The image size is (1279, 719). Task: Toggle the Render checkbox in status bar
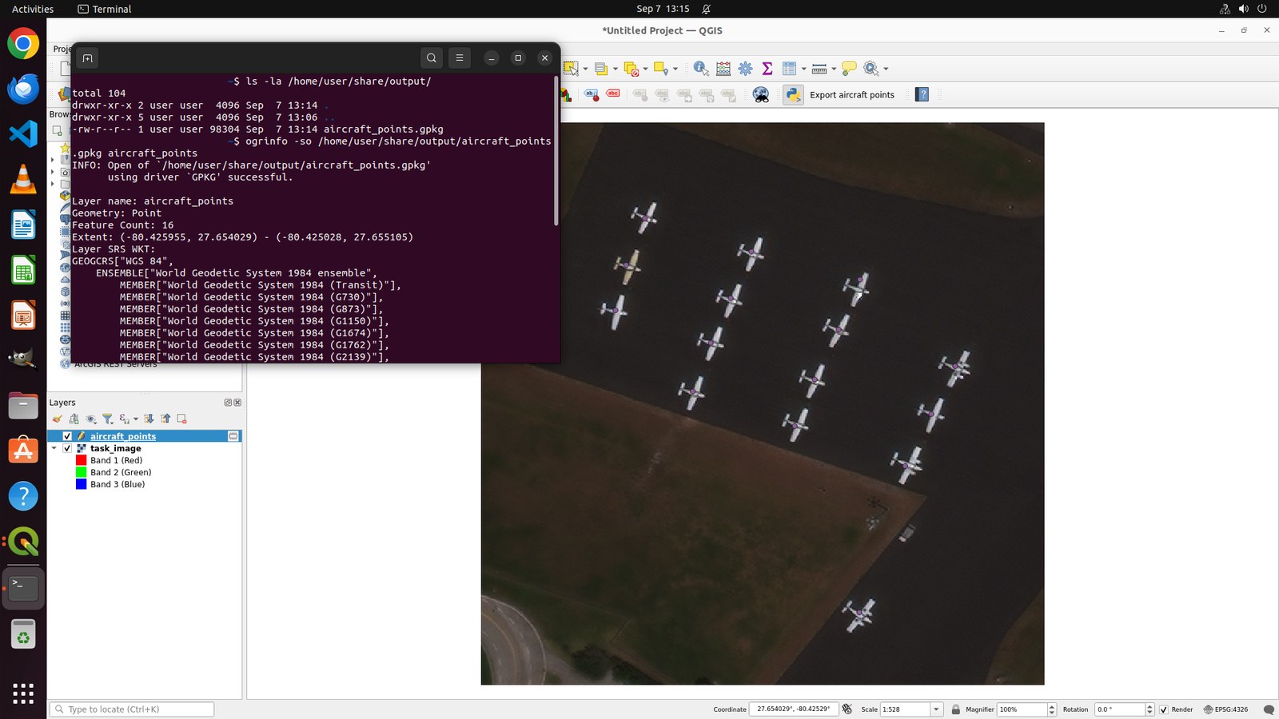point(1164,709)
